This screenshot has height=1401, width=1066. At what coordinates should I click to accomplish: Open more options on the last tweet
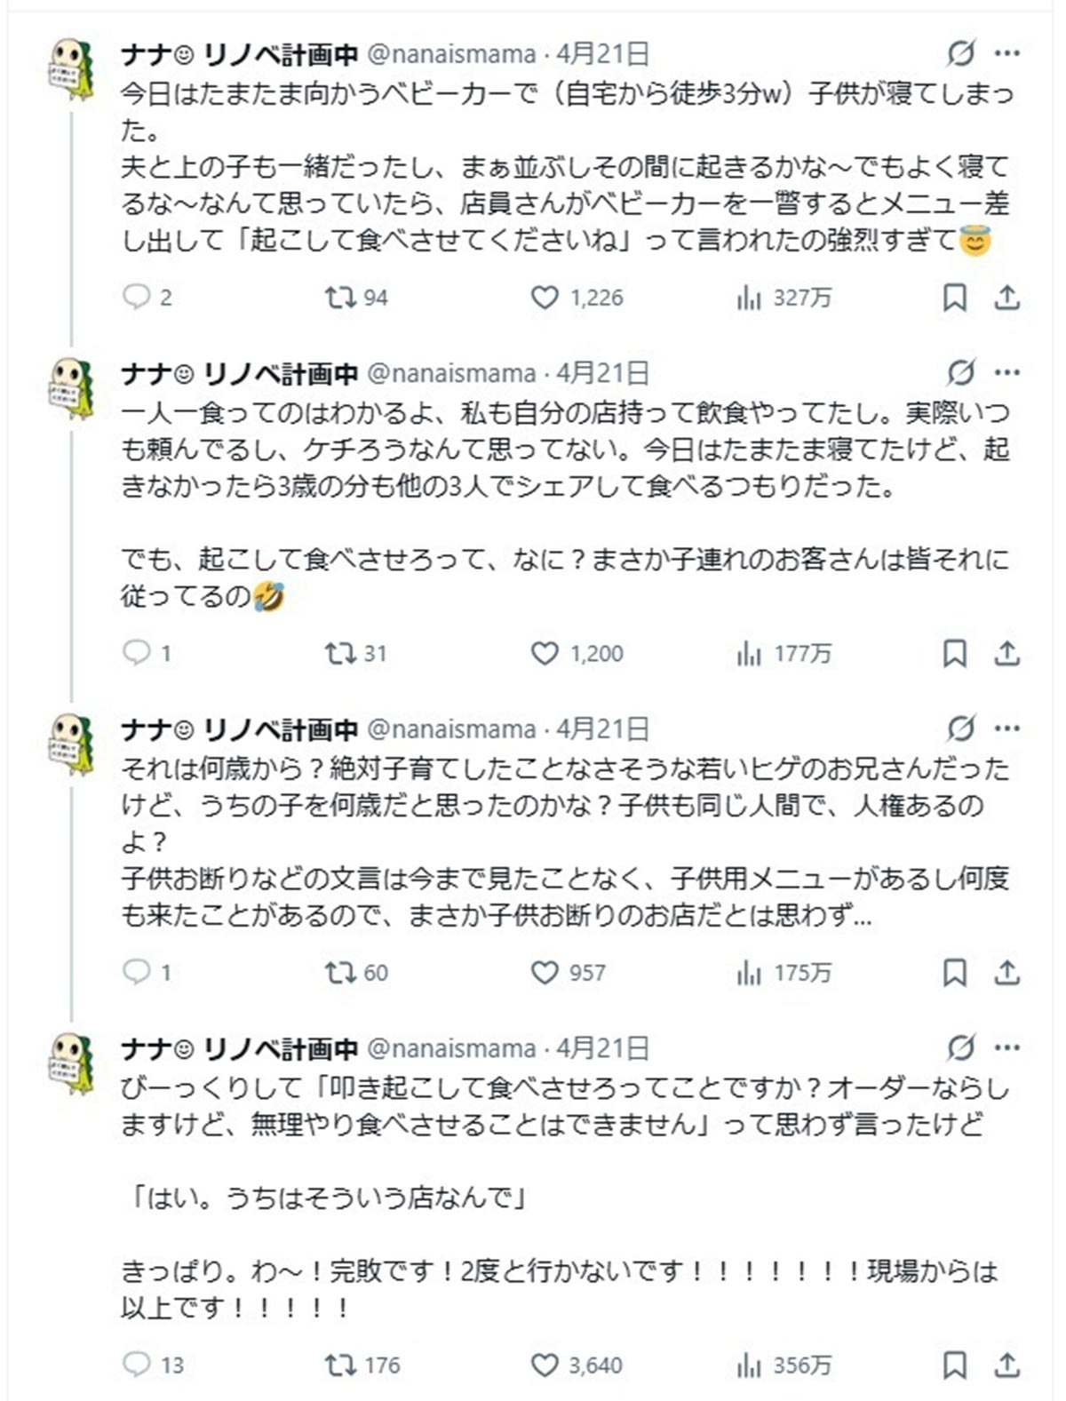pyautogui.click(x=1007, y=1048)
